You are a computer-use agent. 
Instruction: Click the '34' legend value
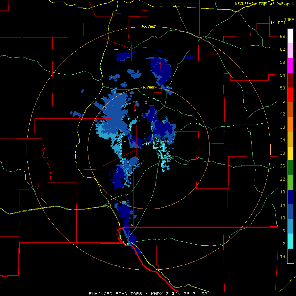point(283,140)
